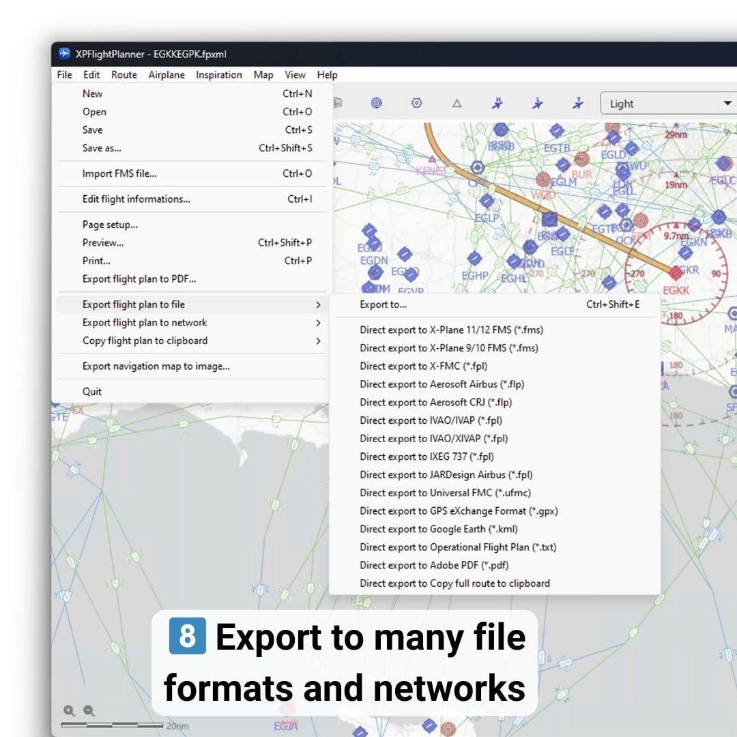Zoom in with the plus magnifier
The width and height of the screenshot is (737, 737).
(x=69, y=710)
